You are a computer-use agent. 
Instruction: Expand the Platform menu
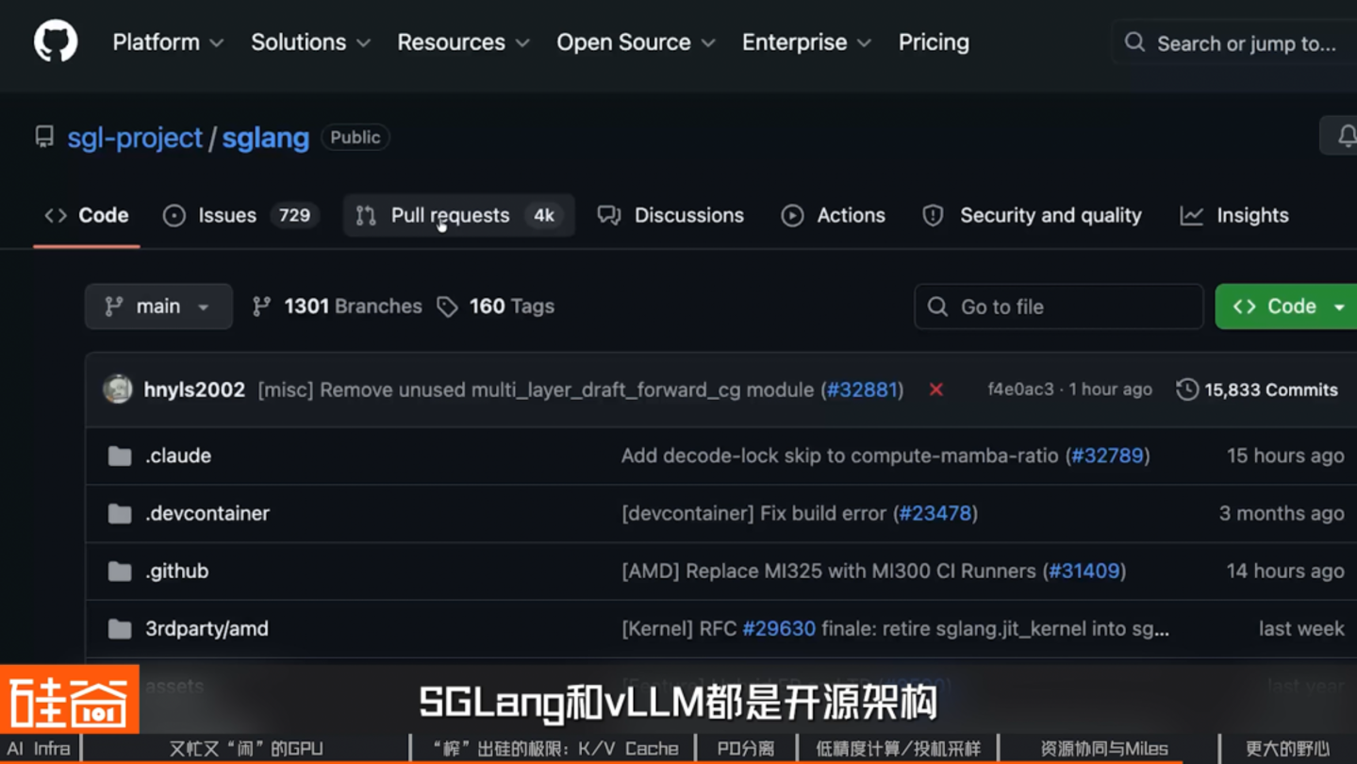click(168, 42)
